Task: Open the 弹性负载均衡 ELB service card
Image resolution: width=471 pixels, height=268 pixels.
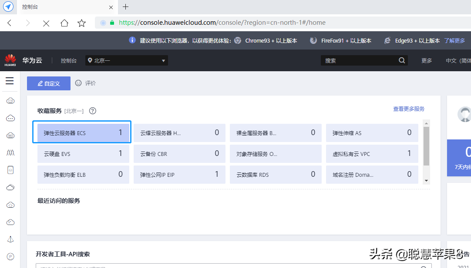Action: click(x=84, y=175)
